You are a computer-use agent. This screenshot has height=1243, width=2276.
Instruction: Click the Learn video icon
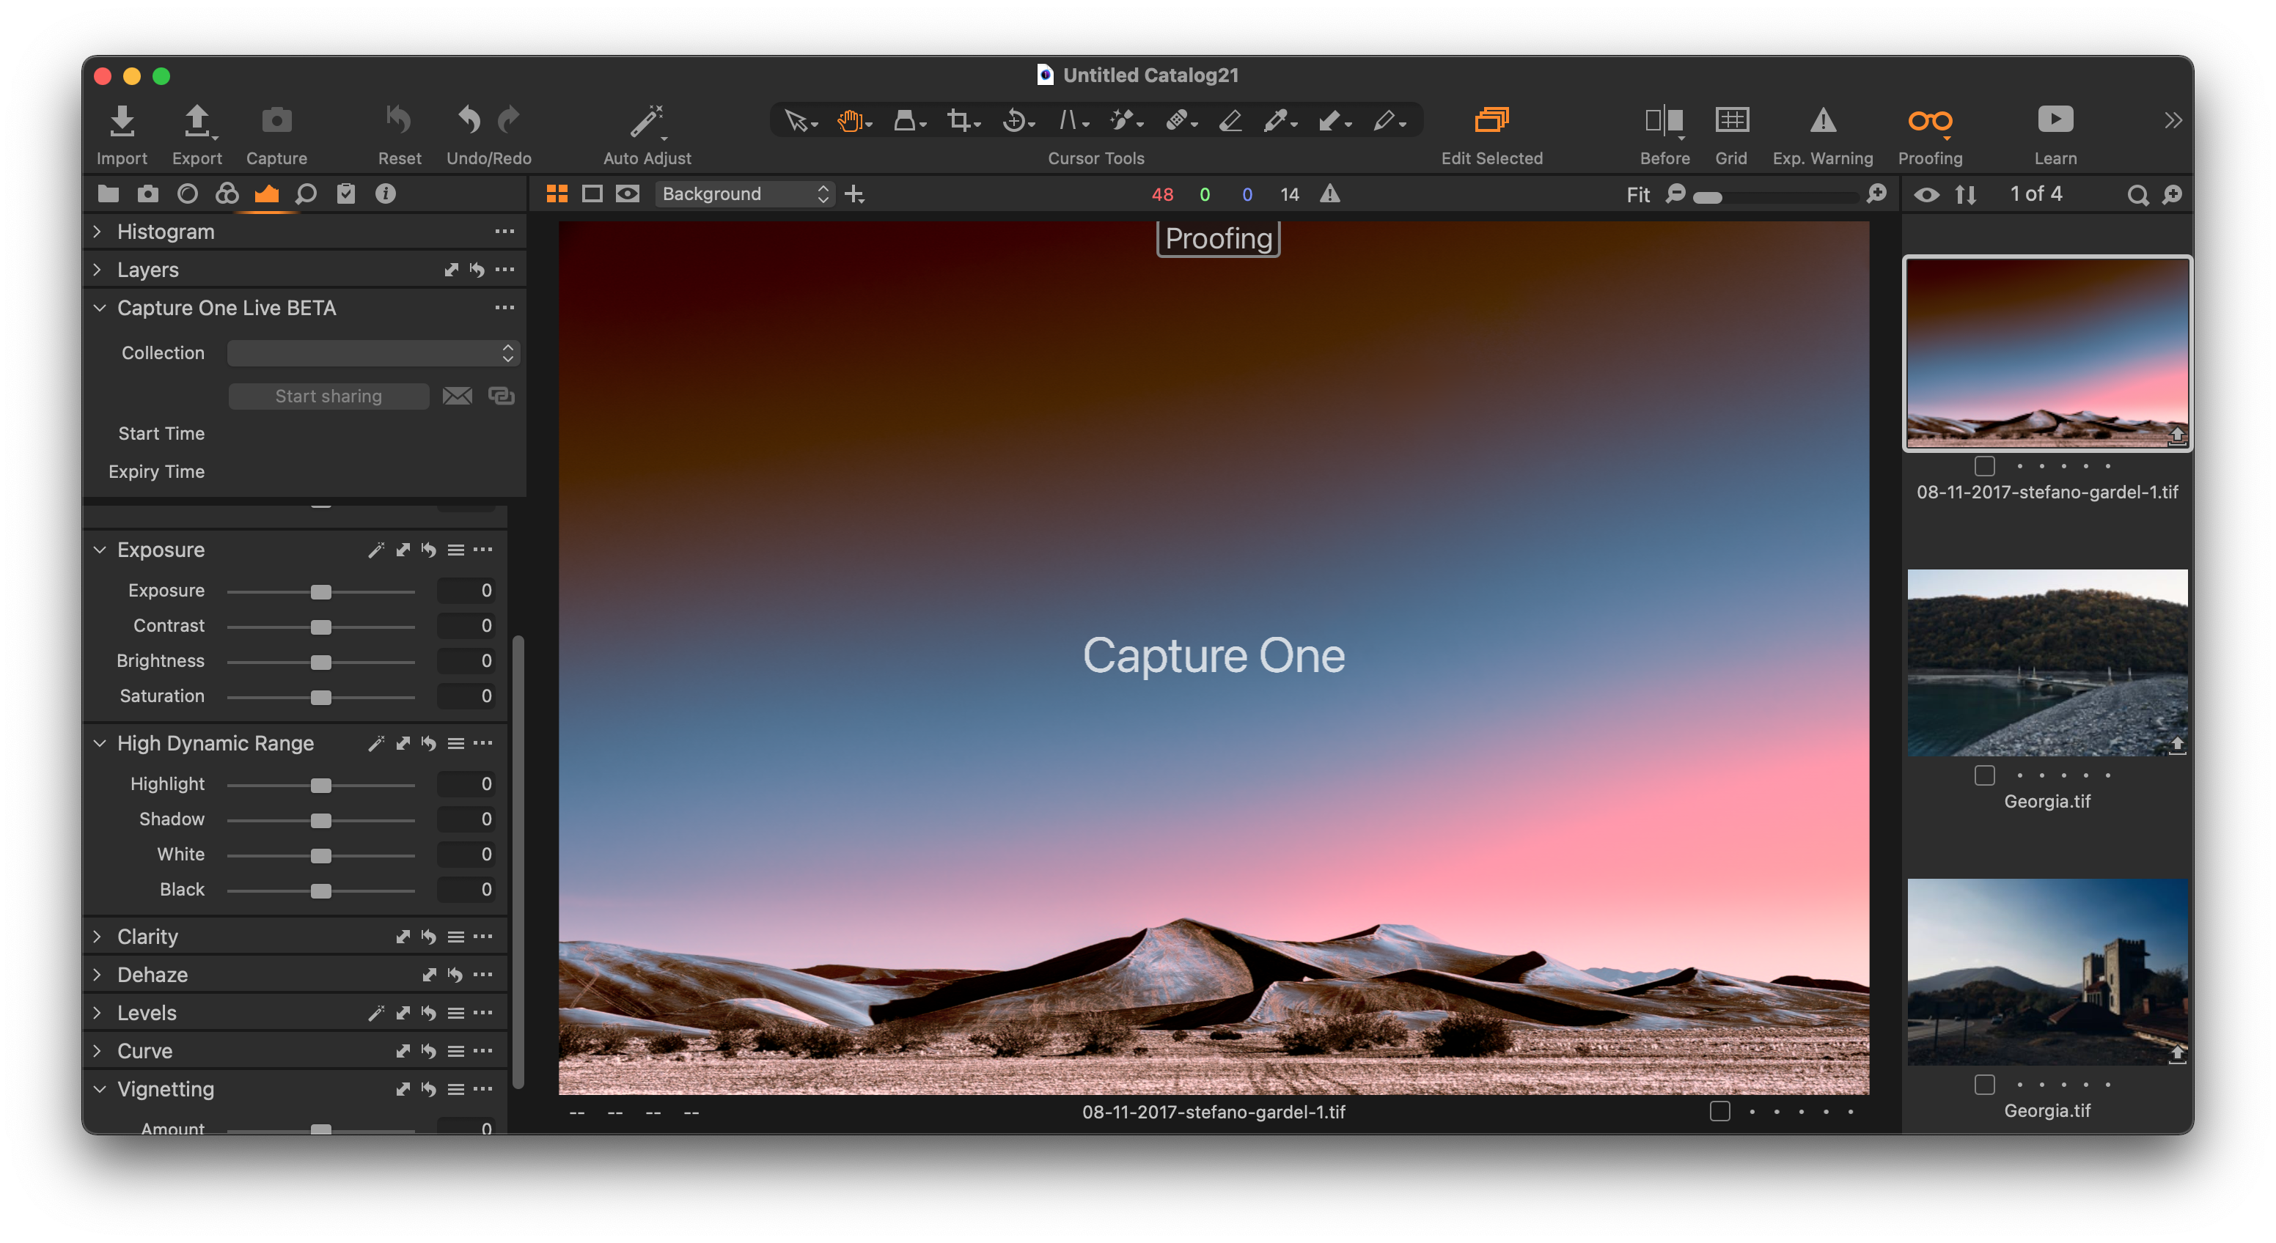point(2055,120)
